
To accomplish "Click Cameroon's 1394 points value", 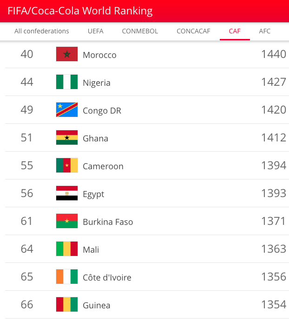I will [x=274, y=166].
